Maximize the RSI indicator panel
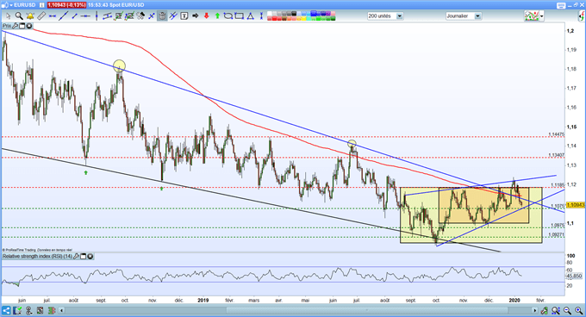This screenshot has height=317, width=586. [83, 257]
